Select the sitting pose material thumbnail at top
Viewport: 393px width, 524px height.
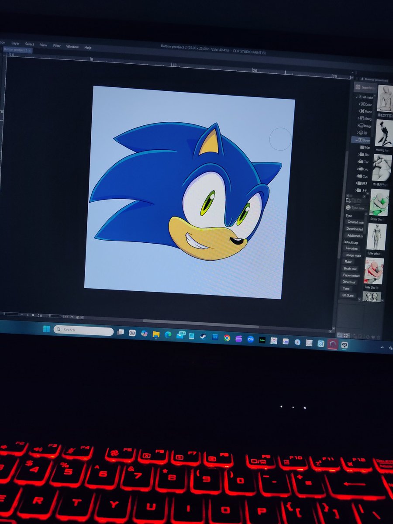coord(385,98)
